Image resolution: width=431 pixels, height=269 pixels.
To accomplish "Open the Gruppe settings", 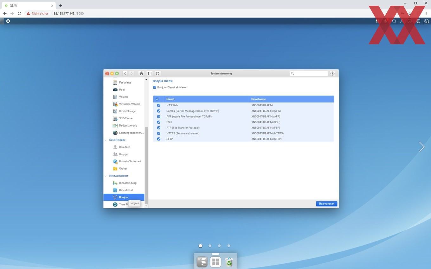I will [124, 154].
